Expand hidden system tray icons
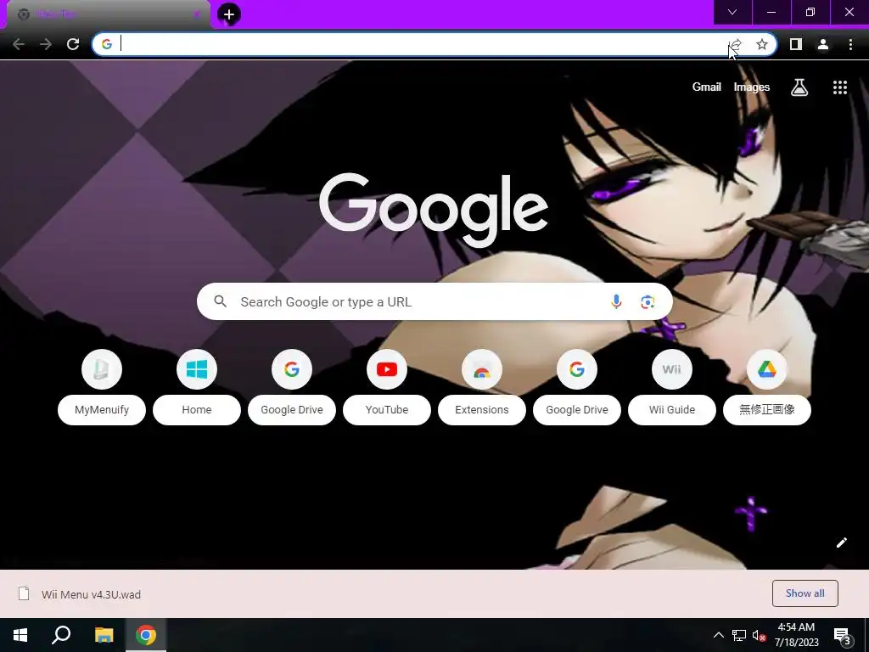Screen dimensions: 869x652 (718, 635)
